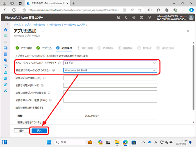Screen dimensions: 196x147
Task: Open Intune header cloud shell/feed icon
Action: point(118,18)
